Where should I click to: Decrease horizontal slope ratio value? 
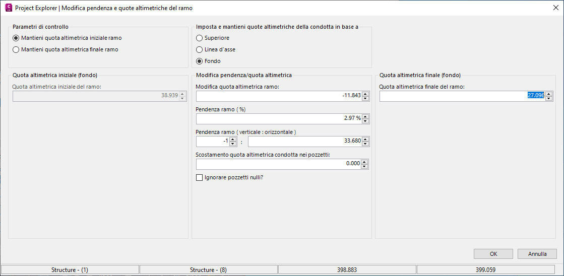click(x=365, y=144)
